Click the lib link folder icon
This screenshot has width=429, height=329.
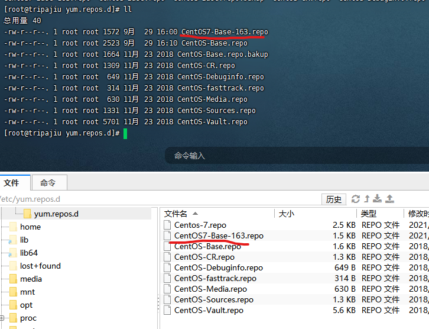[12, 240]
